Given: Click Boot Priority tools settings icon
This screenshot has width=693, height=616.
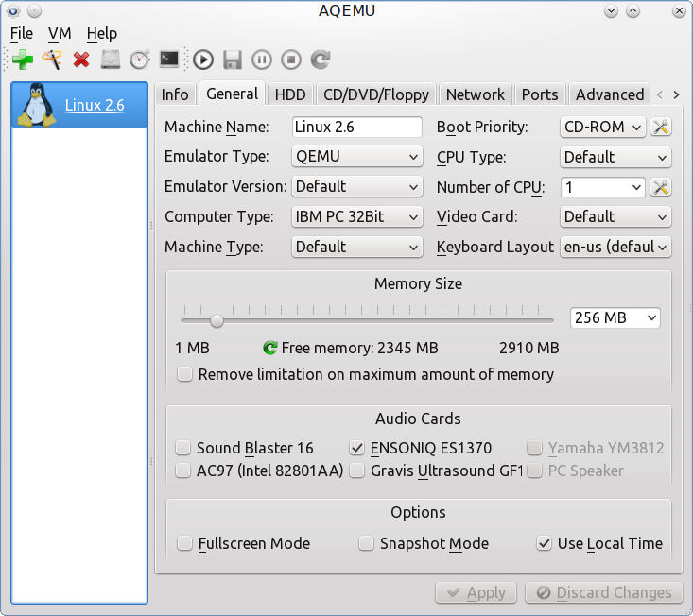Looking at the screenshot, I should pos(661,128).
